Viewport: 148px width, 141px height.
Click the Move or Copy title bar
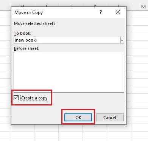[x=56, y=12]
